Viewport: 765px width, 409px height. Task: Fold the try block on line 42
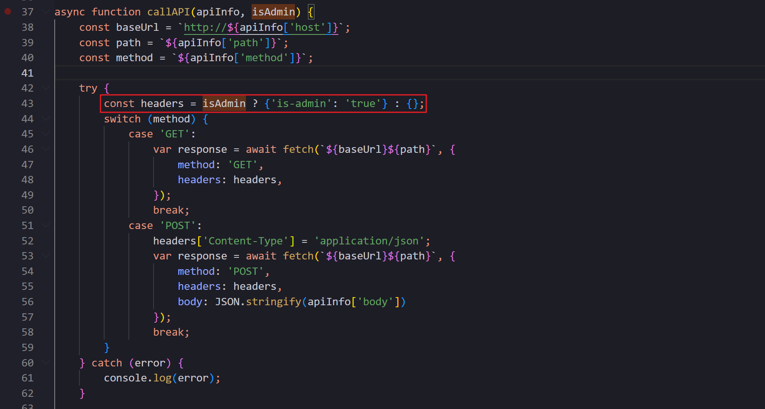click(x=46, y=88)
